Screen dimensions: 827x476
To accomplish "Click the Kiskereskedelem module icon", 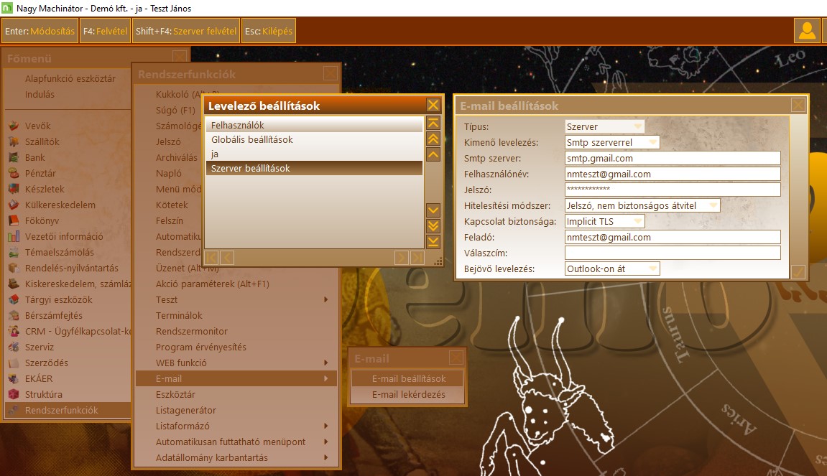I will click(14, 284).
